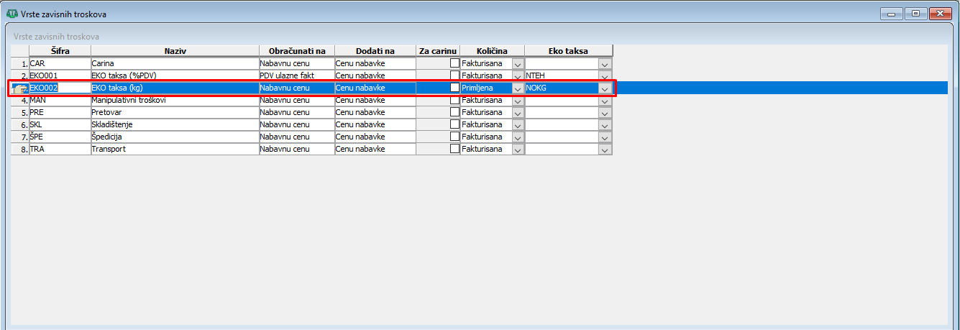Click the Šifra column header
This screenshot has width=960, height=330.
[60, 51]
